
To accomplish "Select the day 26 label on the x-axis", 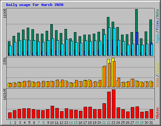I will [127, 123].
